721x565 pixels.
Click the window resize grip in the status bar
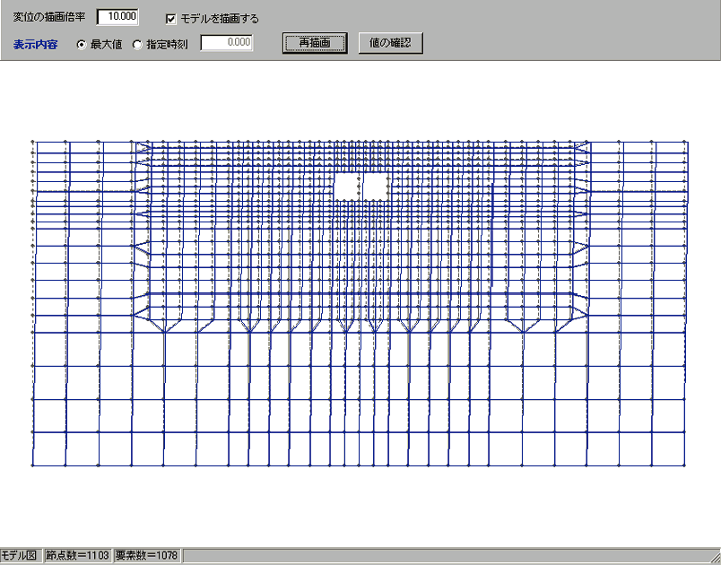715,558
